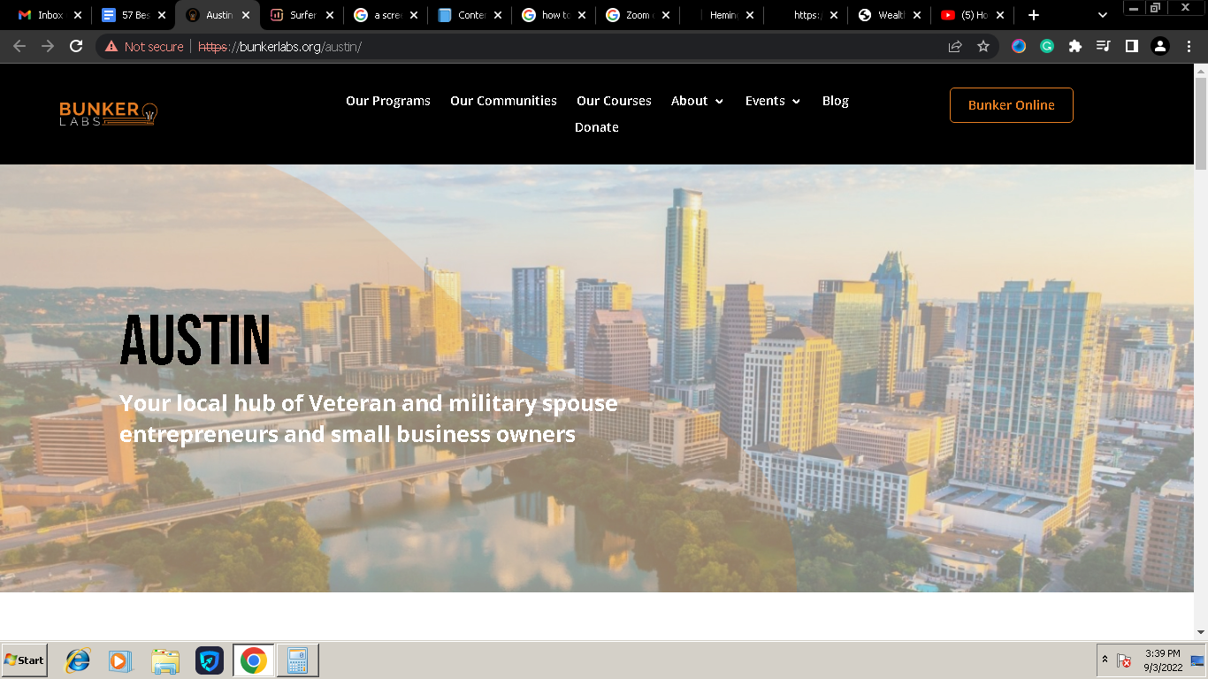
Task: Show hidden tray icons arrow
Action: tap(1105, 660)
